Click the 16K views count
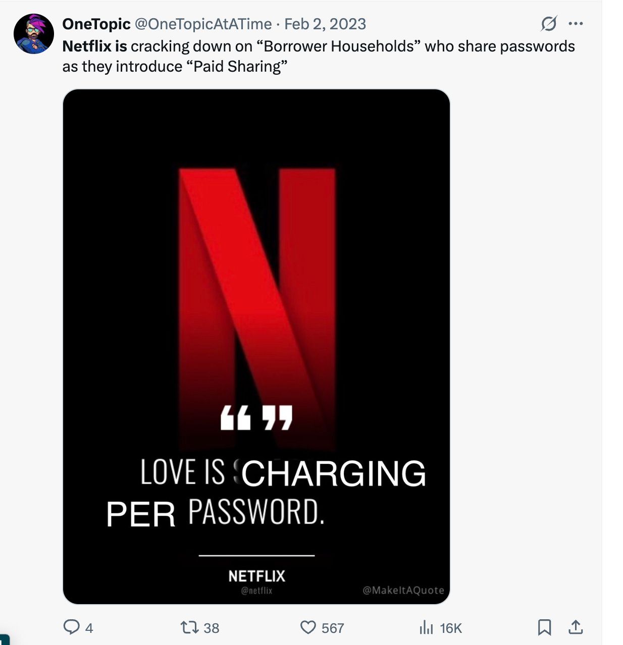 click(x=451, y=628)
